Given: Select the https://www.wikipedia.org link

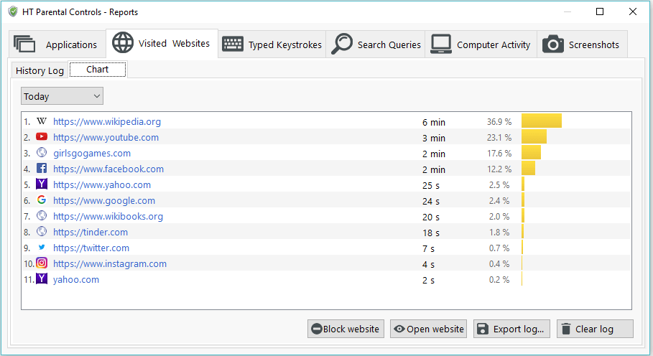Looking at the screenshot, I should coord(107,121).
